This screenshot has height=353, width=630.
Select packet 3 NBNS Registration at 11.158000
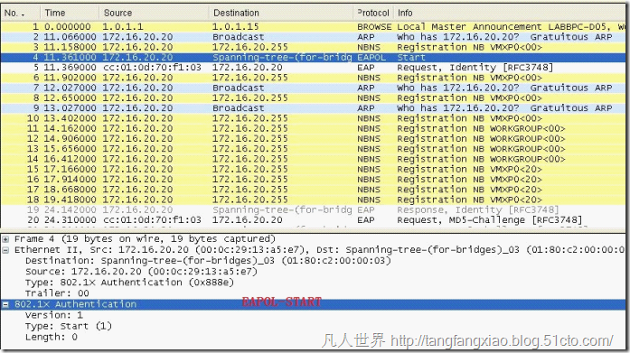313,47
